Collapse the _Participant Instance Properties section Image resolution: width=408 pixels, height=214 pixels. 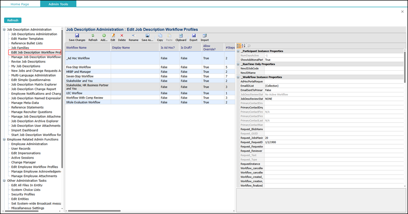point(238,51)
